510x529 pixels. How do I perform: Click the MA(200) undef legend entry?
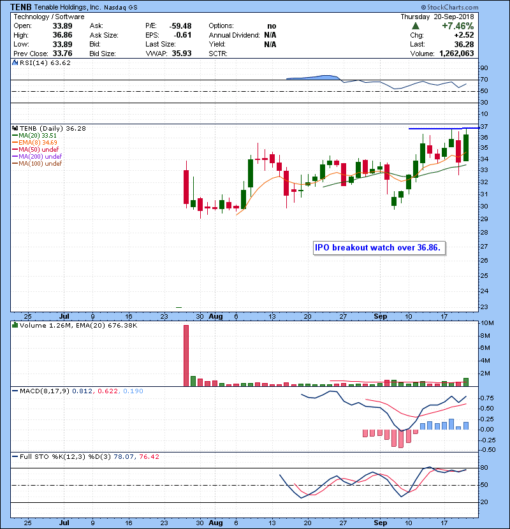click(x=37, y=157)
